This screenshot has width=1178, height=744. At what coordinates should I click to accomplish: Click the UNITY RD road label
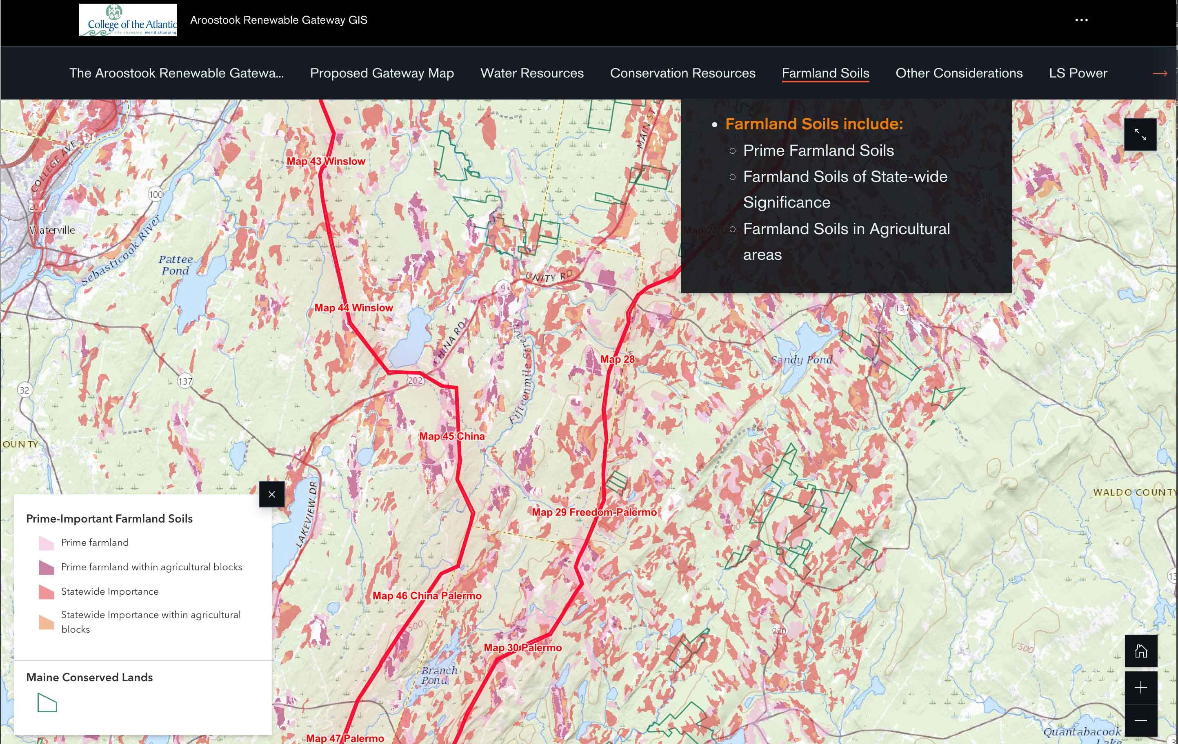coord(549,276)
